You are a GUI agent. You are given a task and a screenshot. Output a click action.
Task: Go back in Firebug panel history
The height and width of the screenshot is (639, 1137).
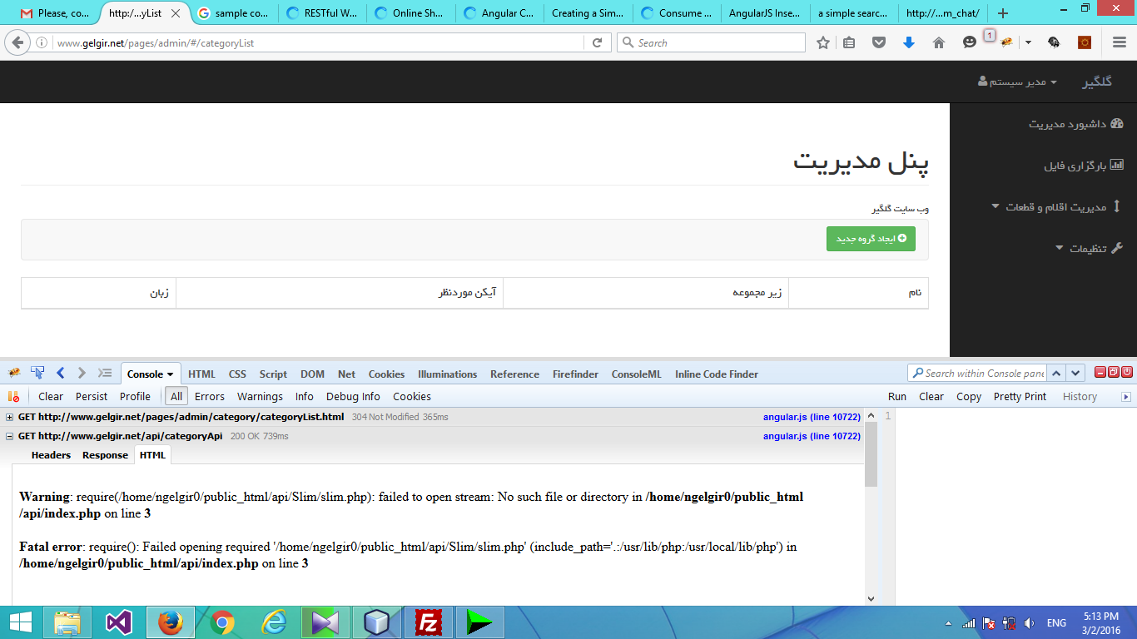[60, 373]
